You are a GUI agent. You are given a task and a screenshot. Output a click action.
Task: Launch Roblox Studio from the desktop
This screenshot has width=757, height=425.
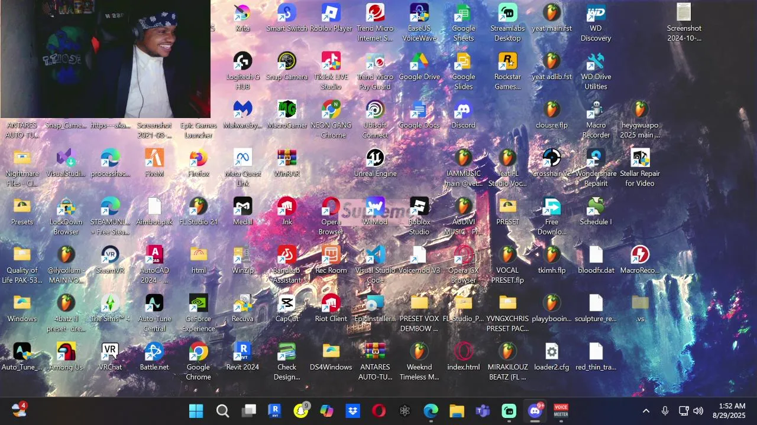tap(419, 216)
